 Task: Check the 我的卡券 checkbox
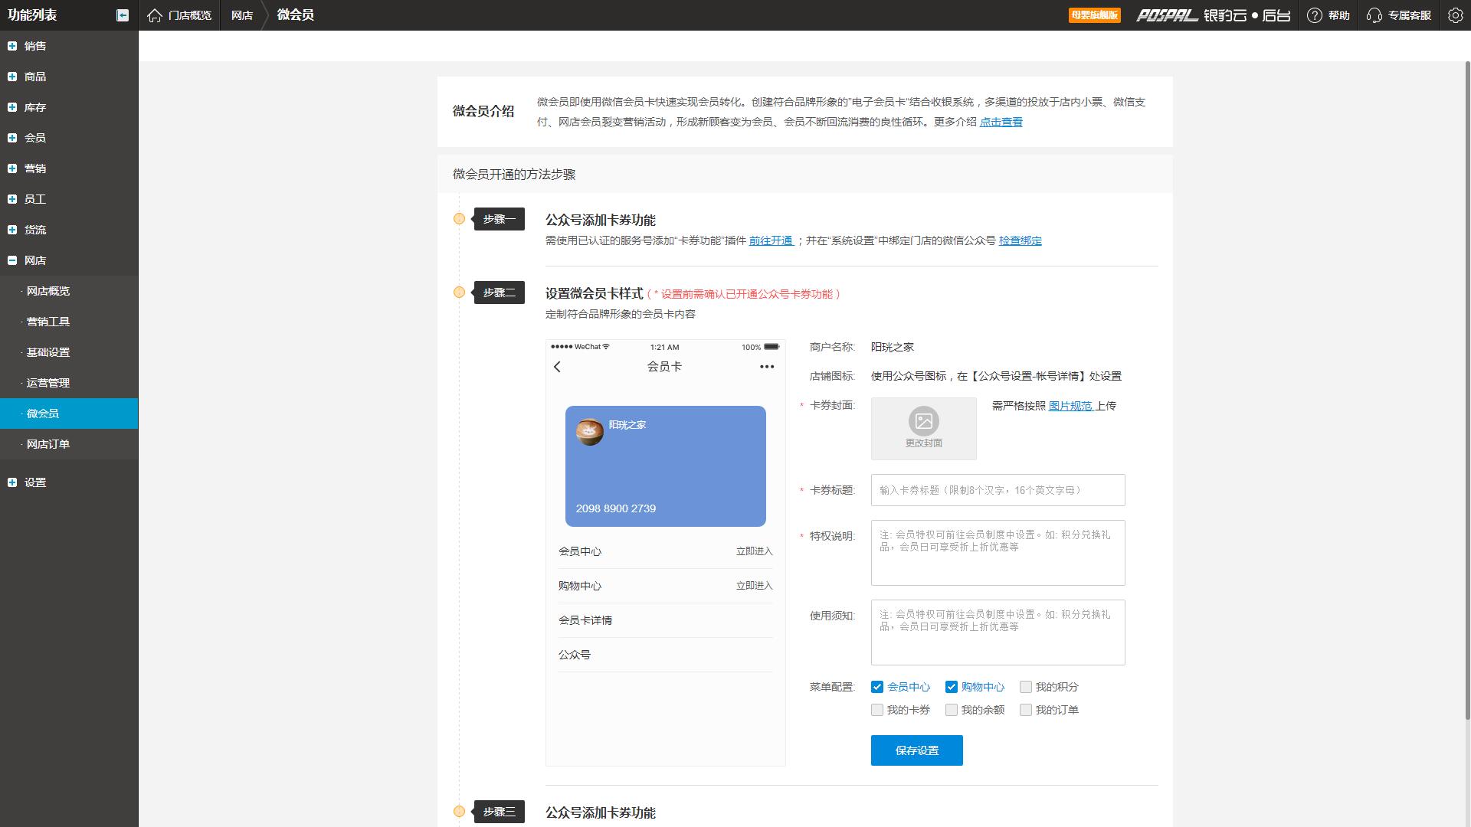point(877,710)
